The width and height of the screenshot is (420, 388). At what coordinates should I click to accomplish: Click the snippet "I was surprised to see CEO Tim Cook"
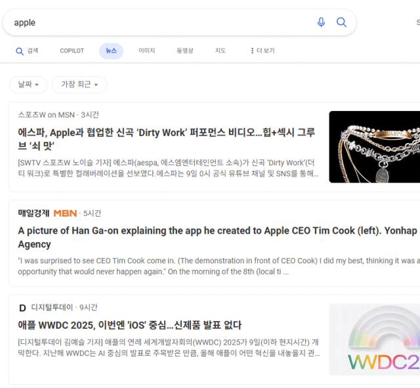[x=217, y=266]
